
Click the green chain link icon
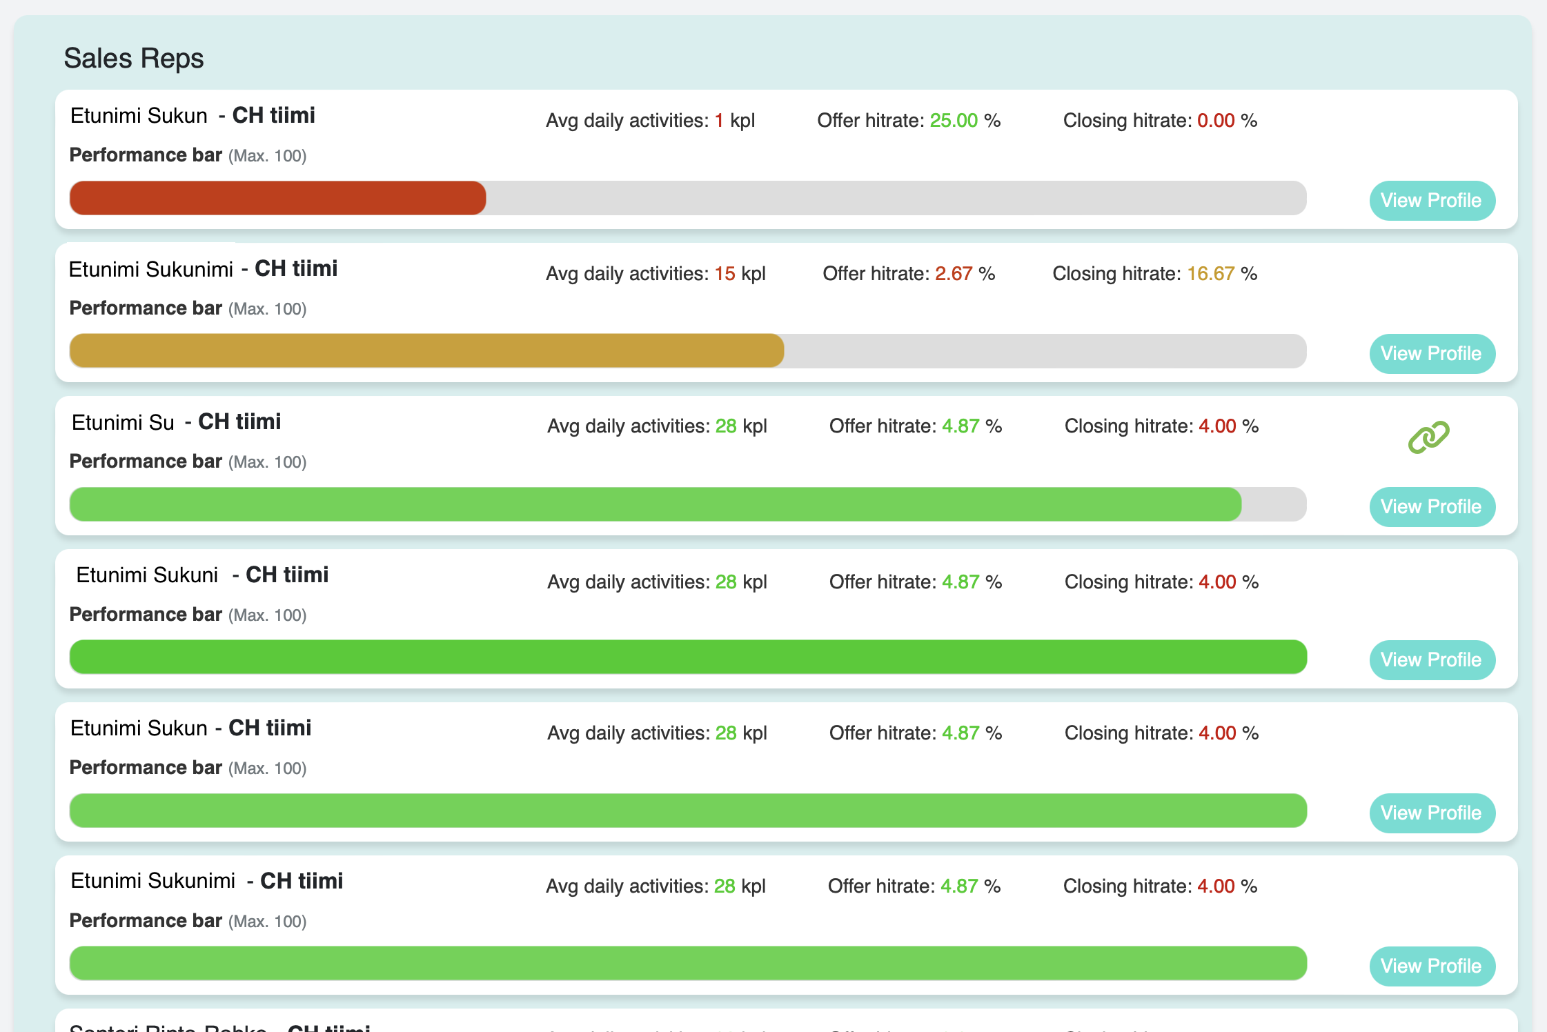(1428, 437)
